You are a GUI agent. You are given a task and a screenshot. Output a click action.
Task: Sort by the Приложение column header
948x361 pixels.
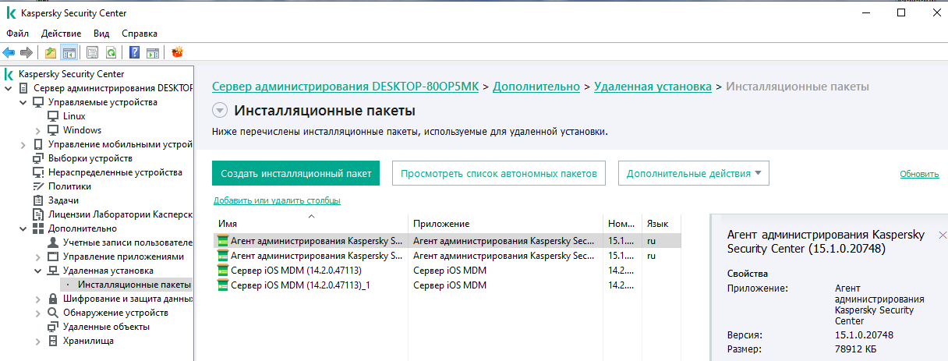pos(505,223)
